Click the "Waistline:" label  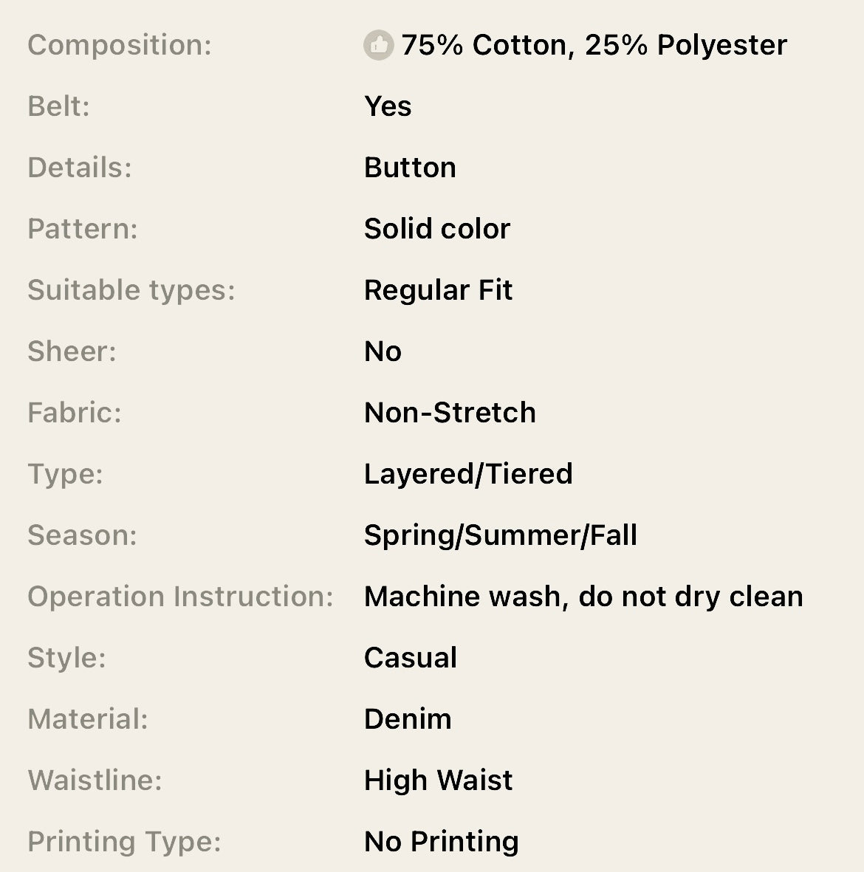click(x=95, y=781)
